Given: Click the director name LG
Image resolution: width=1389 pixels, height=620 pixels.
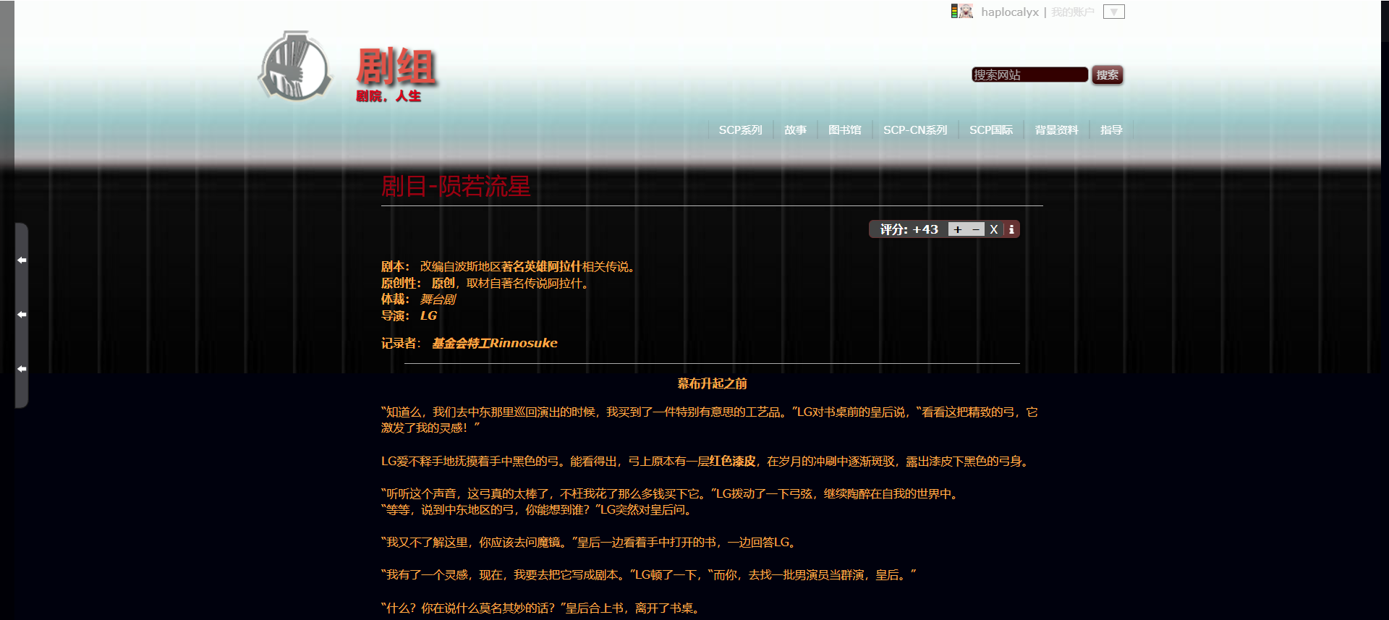Looking at the screenshot, I should 428,315.
